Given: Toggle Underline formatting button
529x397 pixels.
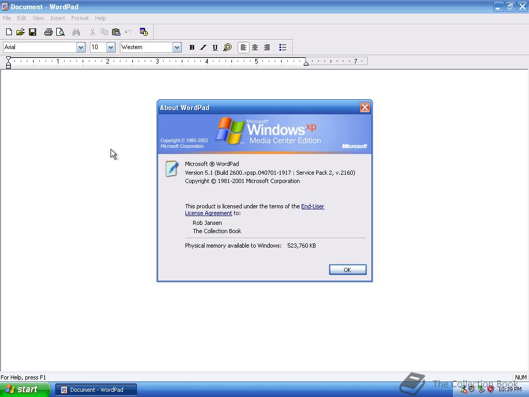Looking at the screenshot, I should (215, 47).
